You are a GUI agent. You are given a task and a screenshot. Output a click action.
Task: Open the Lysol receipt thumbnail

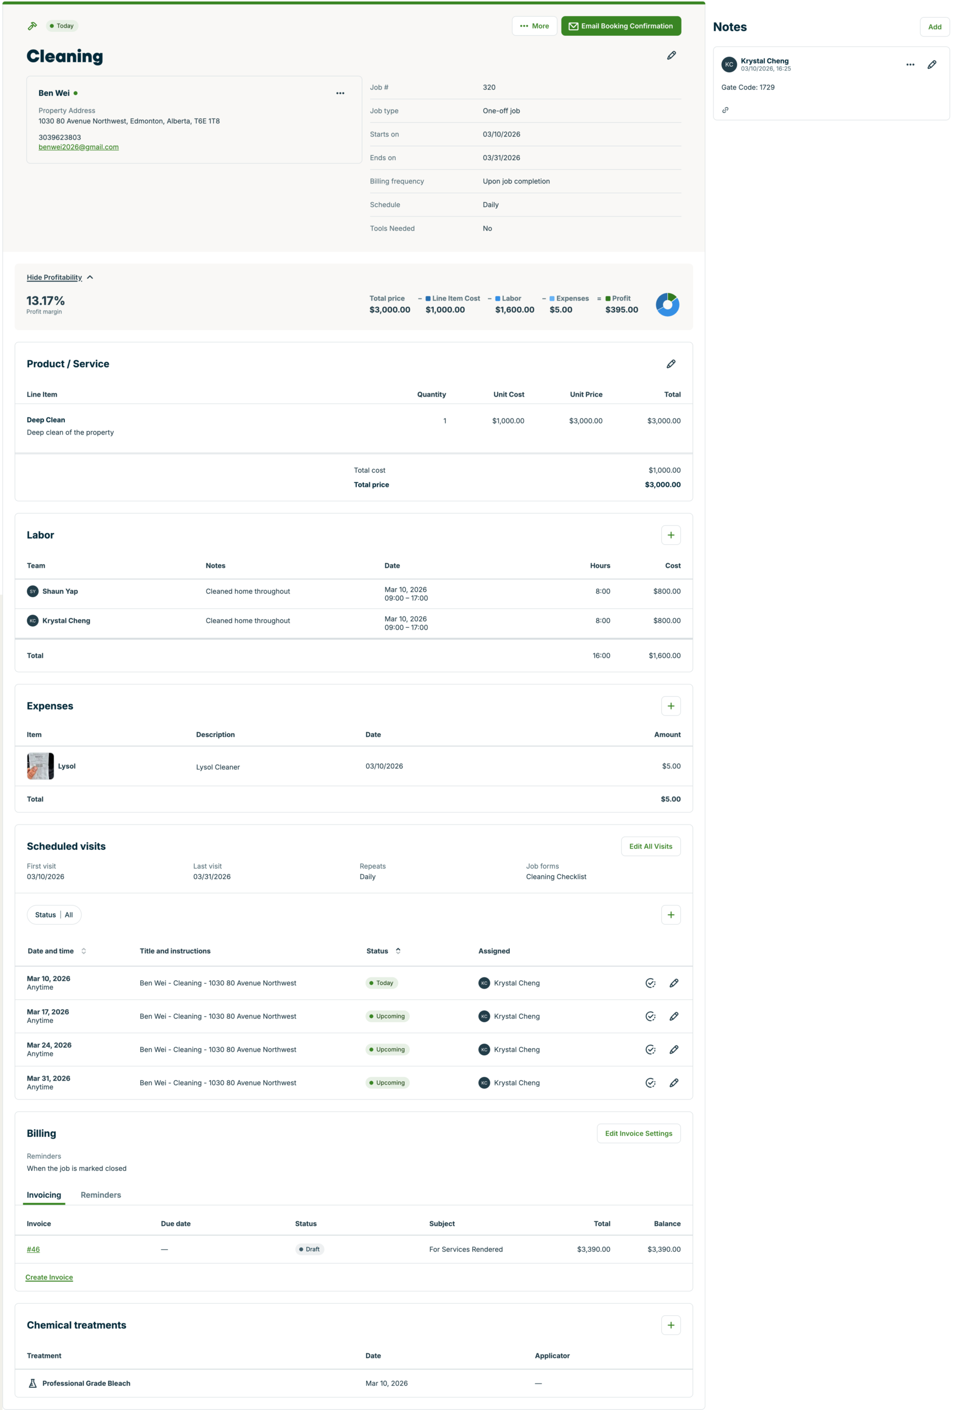pyautogui.click(x=40, y=766)
